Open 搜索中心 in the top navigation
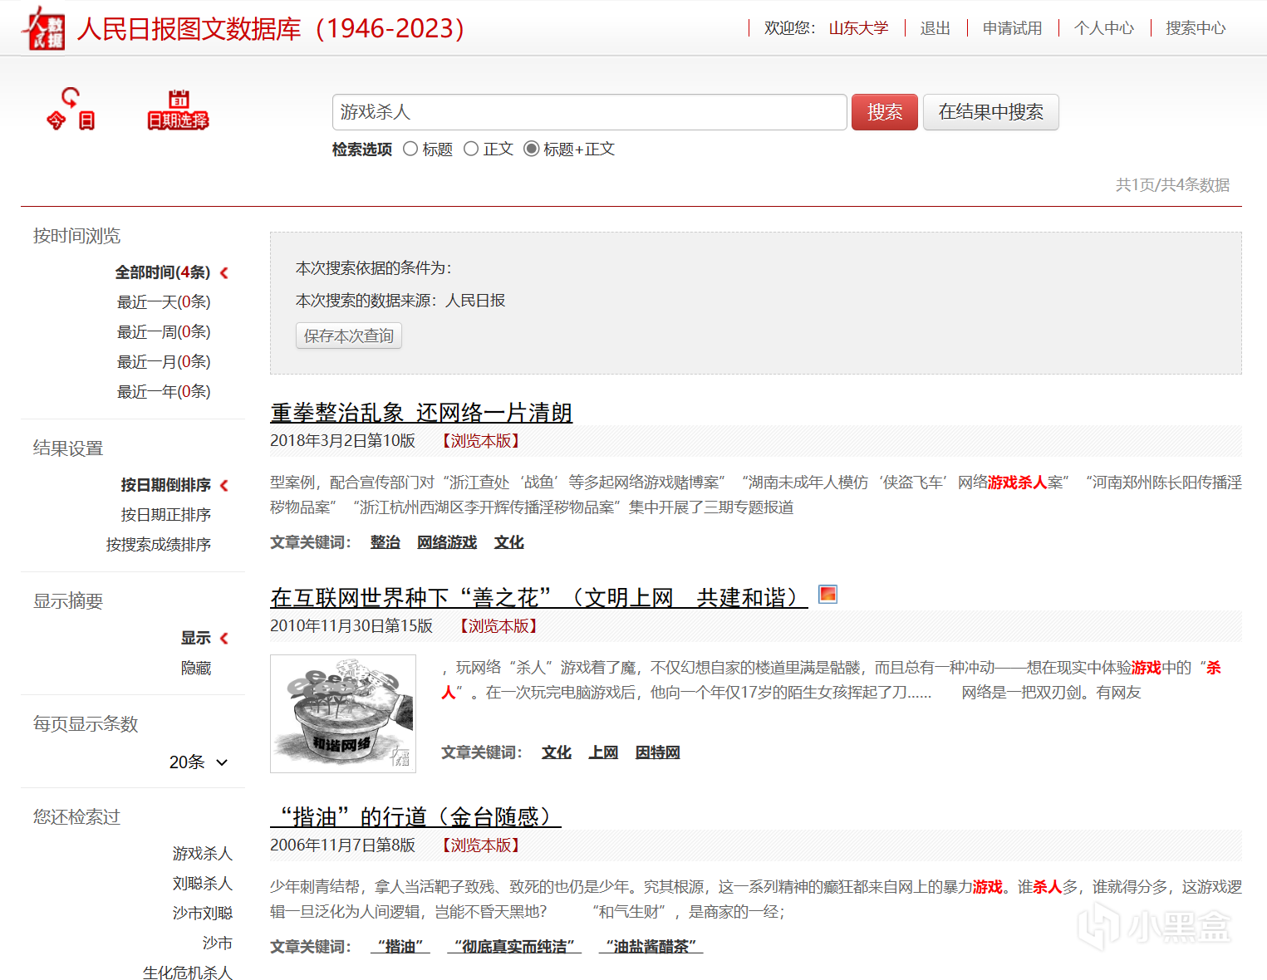This screenshot has height=980, width=1267. pos(1196,28)
